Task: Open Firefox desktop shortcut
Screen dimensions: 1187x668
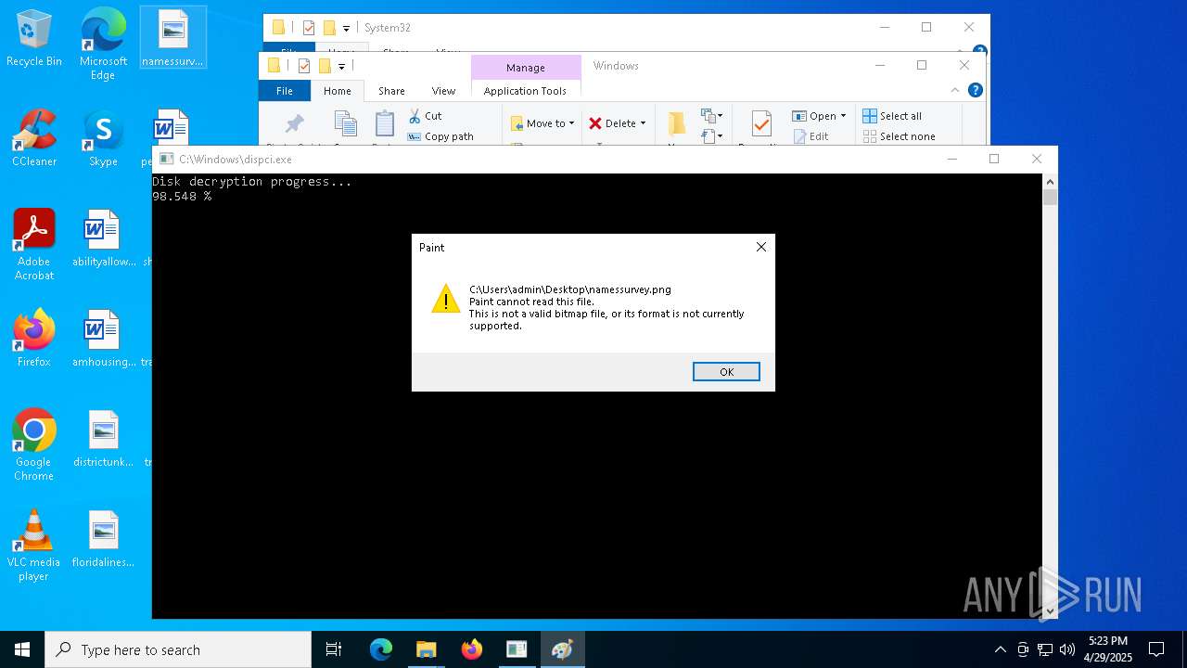Action: coord(34,339)
